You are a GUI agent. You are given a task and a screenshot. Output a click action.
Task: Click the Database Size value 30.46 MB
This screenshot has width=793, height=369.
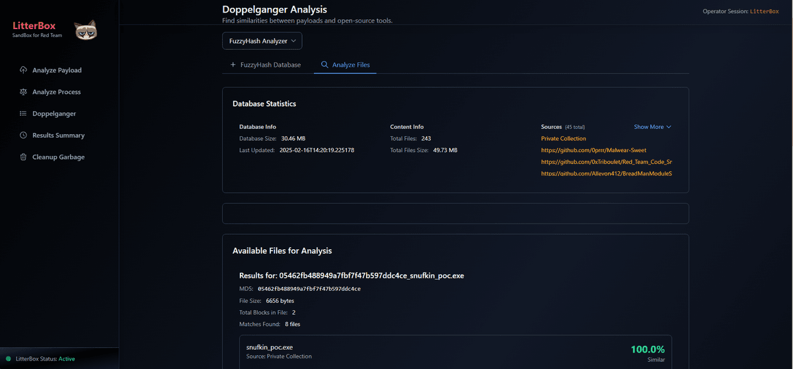(x=293, y=139)
